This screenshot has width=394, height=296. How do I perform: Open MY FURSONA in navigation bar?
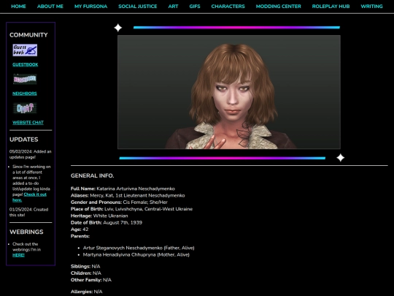point(90,7)
